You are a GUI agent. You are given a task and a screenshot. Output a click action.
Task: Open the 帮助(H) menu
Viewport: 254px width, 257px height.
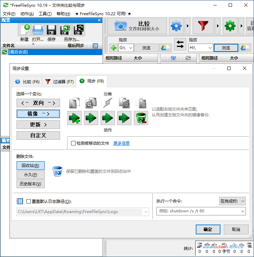(63, 14)
